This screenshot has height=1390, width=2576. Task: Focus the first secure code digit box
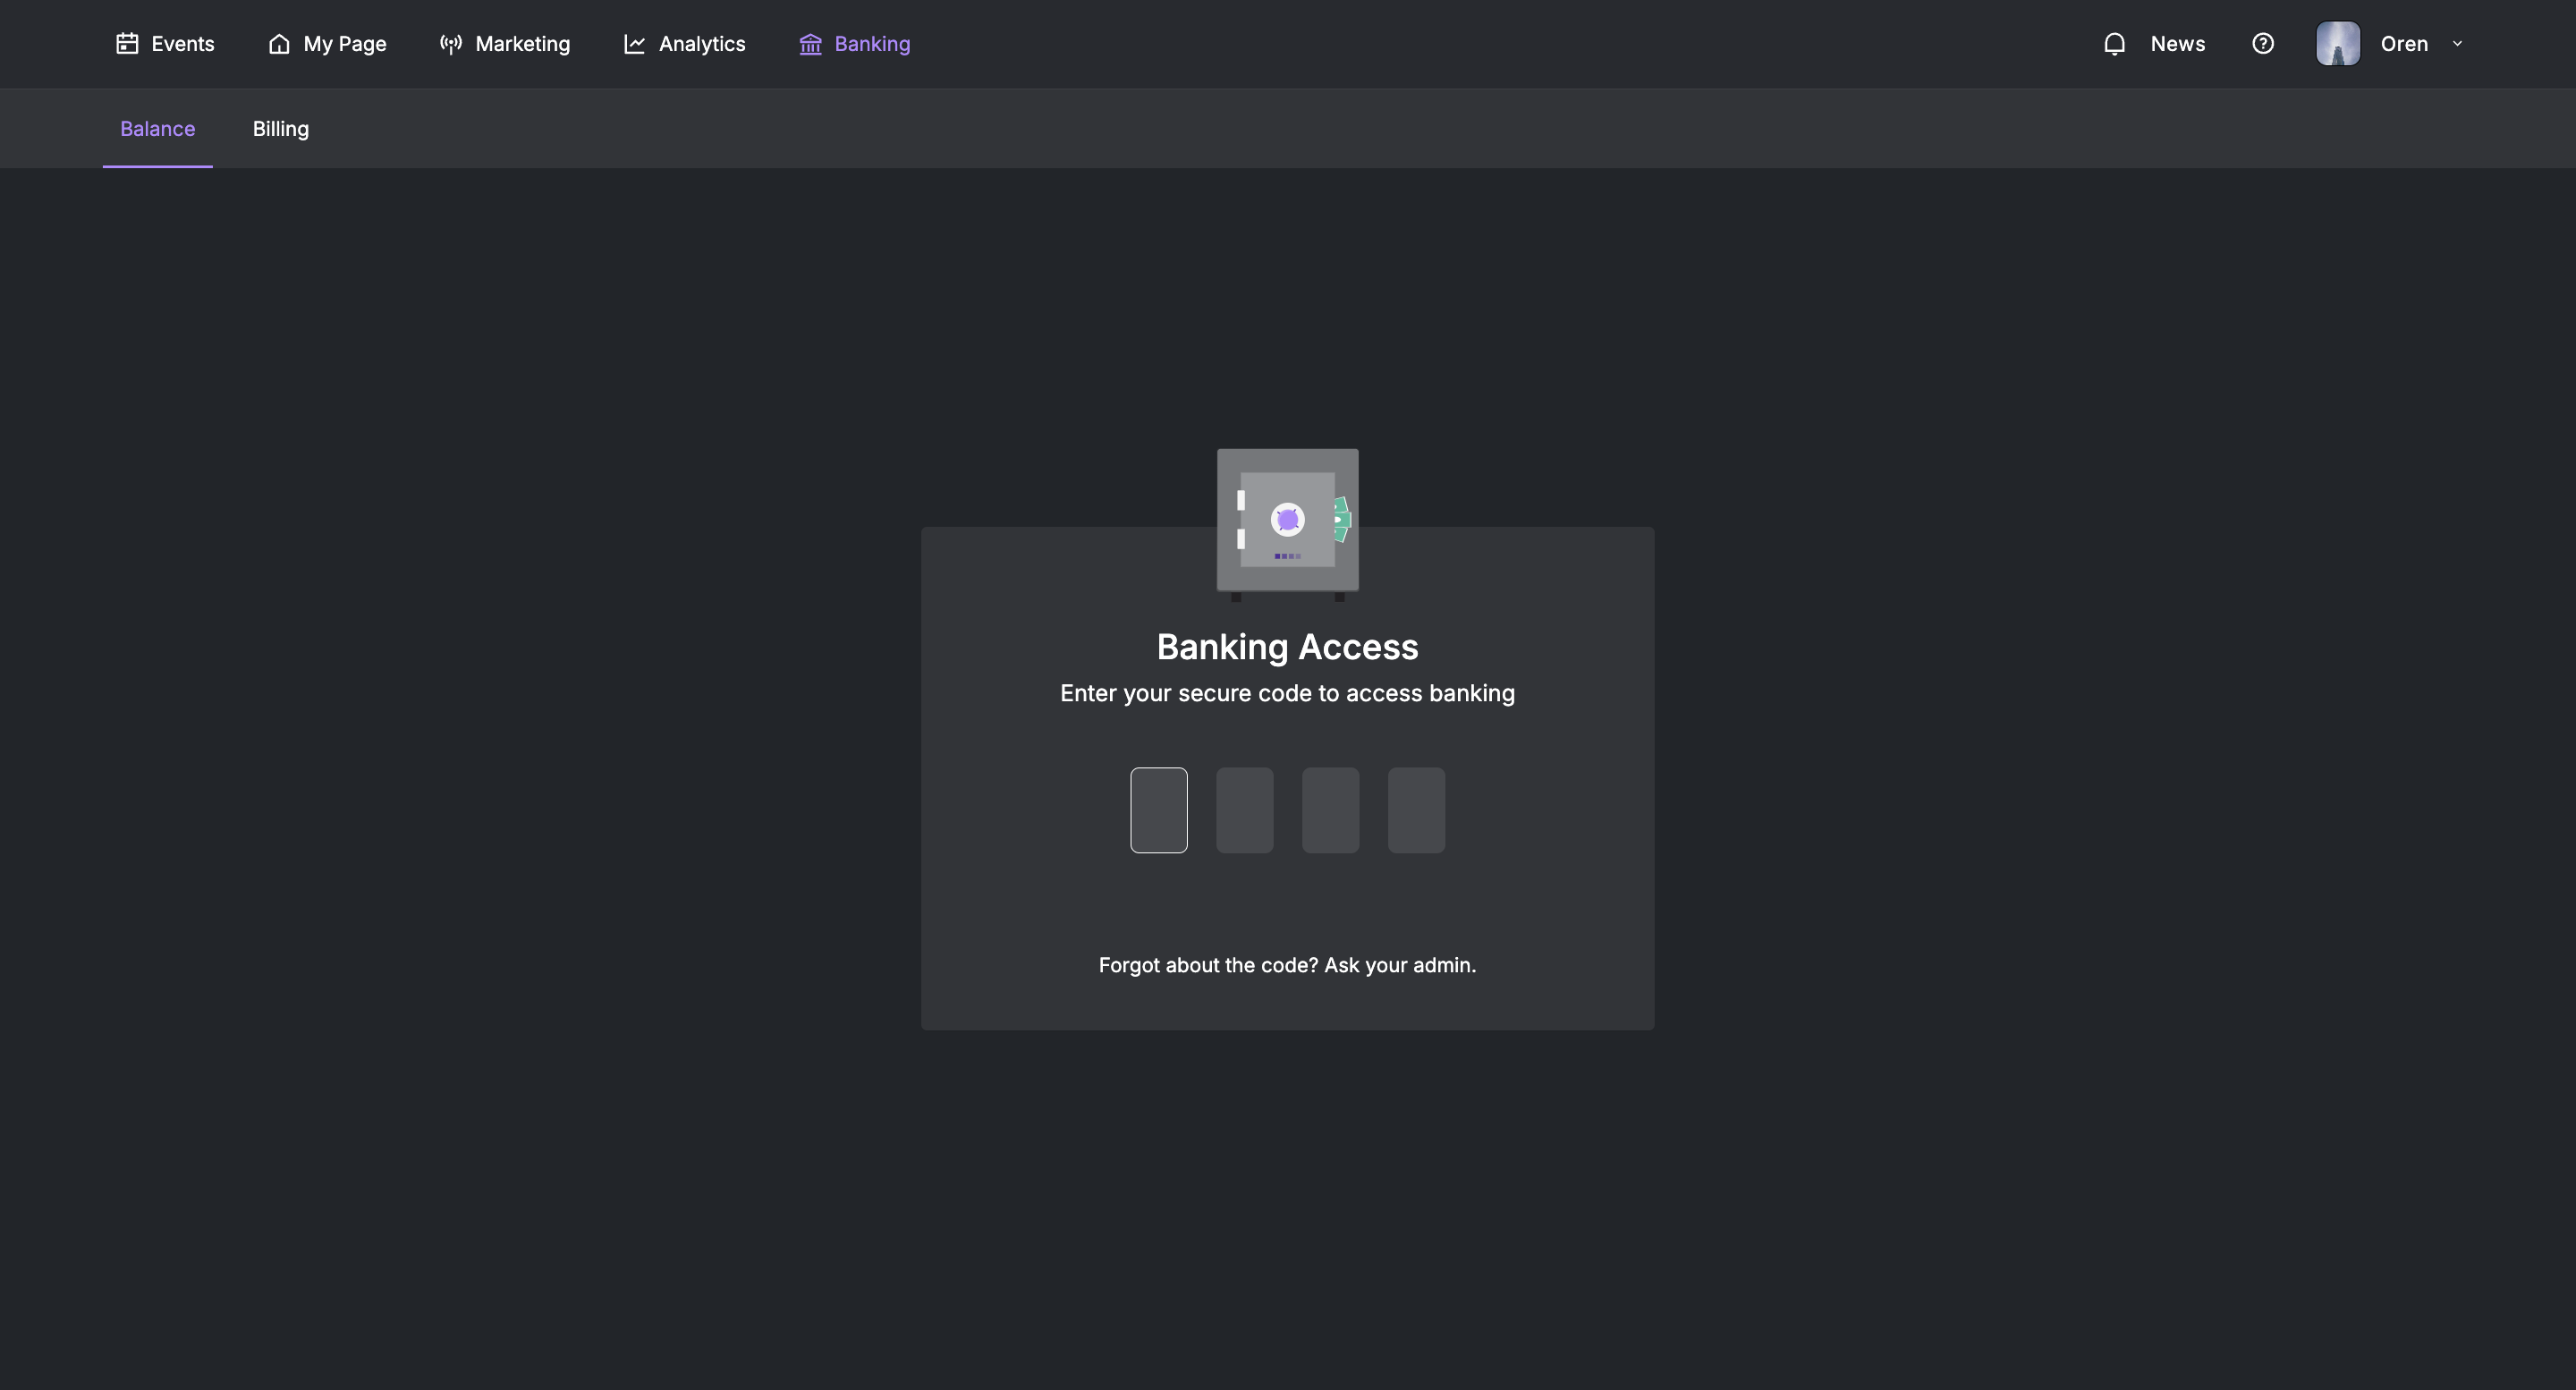[x=1159, y=810]
